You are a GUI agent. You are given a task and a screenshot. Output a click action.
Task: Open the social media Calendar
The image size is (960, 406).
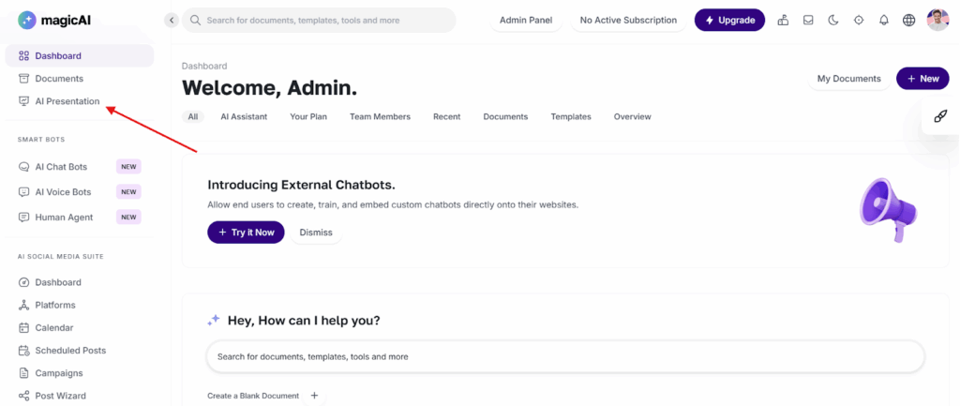pos(53,327)
